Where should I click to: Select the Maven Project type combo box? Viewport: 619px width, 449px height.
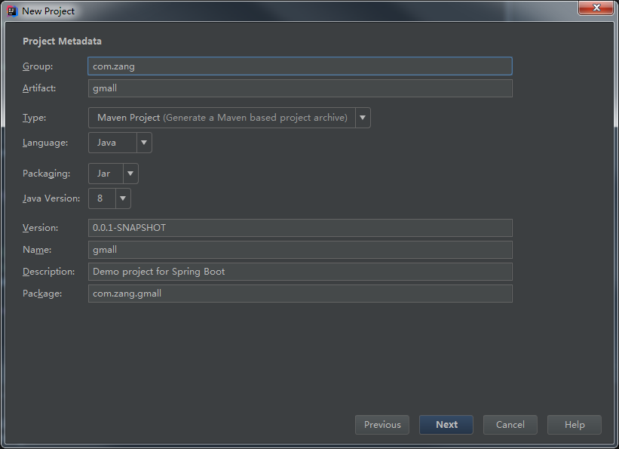tap(222, 118)
